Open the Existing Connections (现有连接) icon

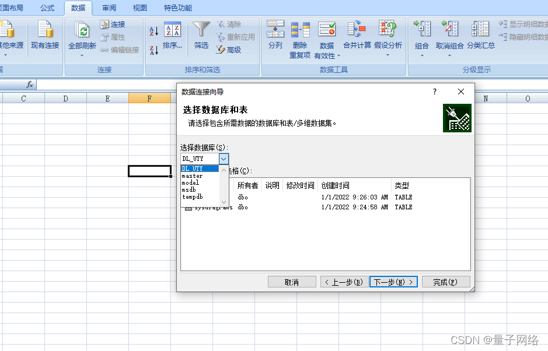point(45,35)
